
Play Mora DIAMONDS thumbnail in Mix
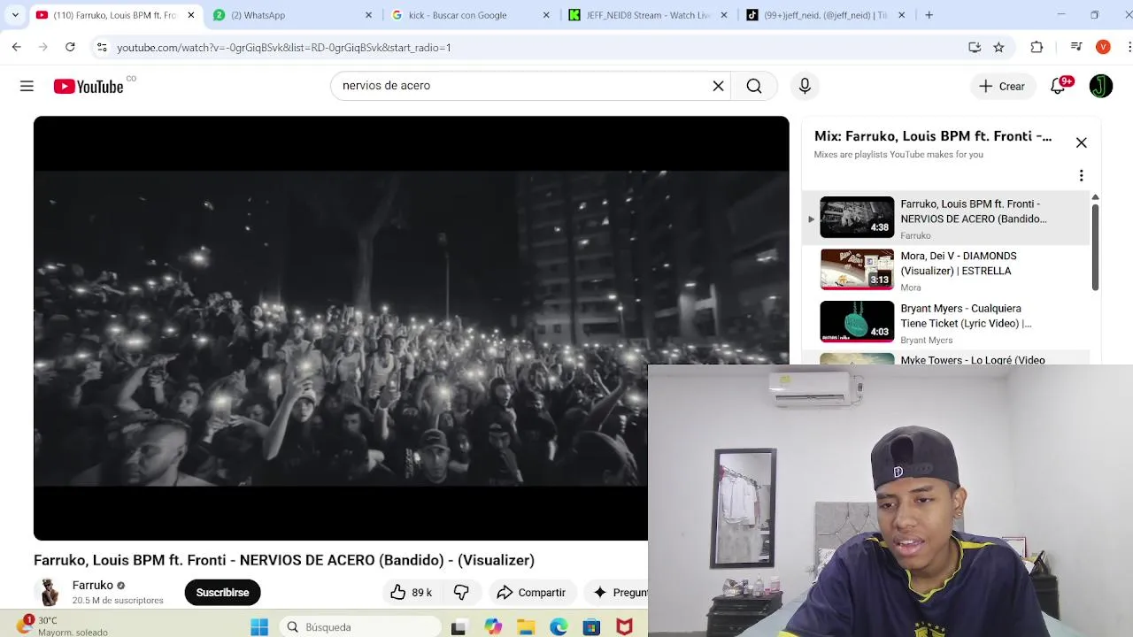(x=857, y=269)
